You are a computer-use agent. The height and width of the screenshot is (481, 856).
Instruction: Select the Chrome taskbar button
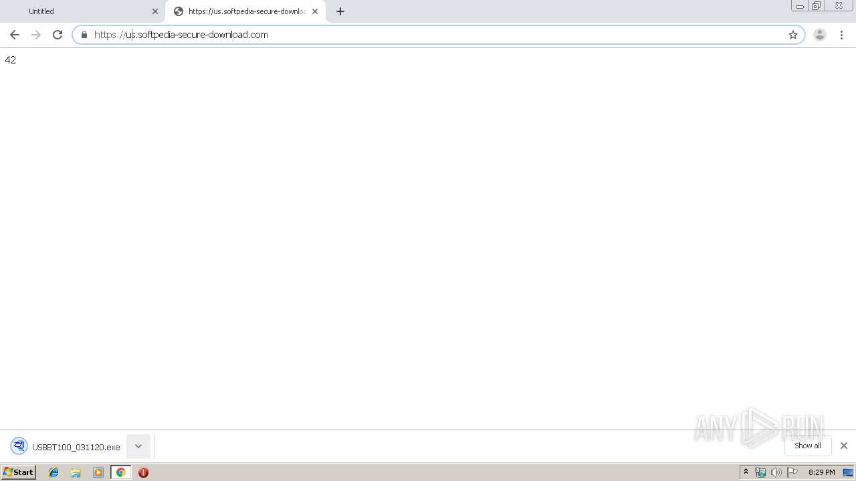click(x=120, y=472)
